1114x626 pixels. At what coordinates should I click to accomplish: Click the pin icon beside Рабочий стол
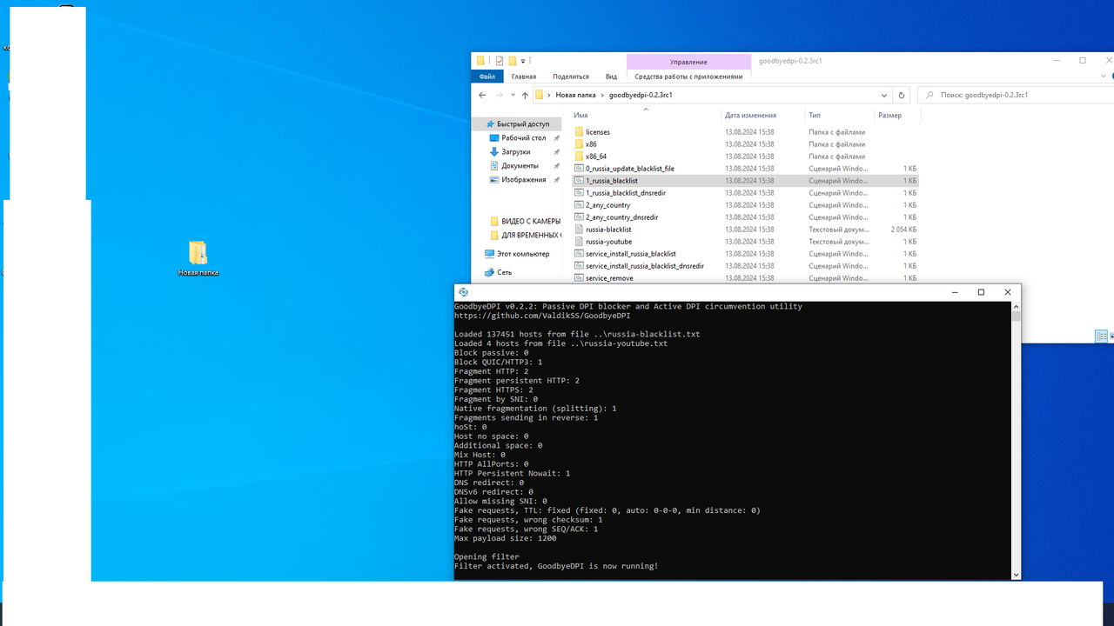click(x=557, y=138)
